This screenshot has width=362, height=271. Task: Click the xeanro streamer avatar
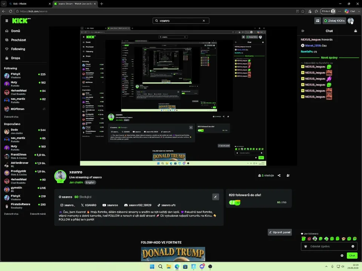tap(60, 177)
